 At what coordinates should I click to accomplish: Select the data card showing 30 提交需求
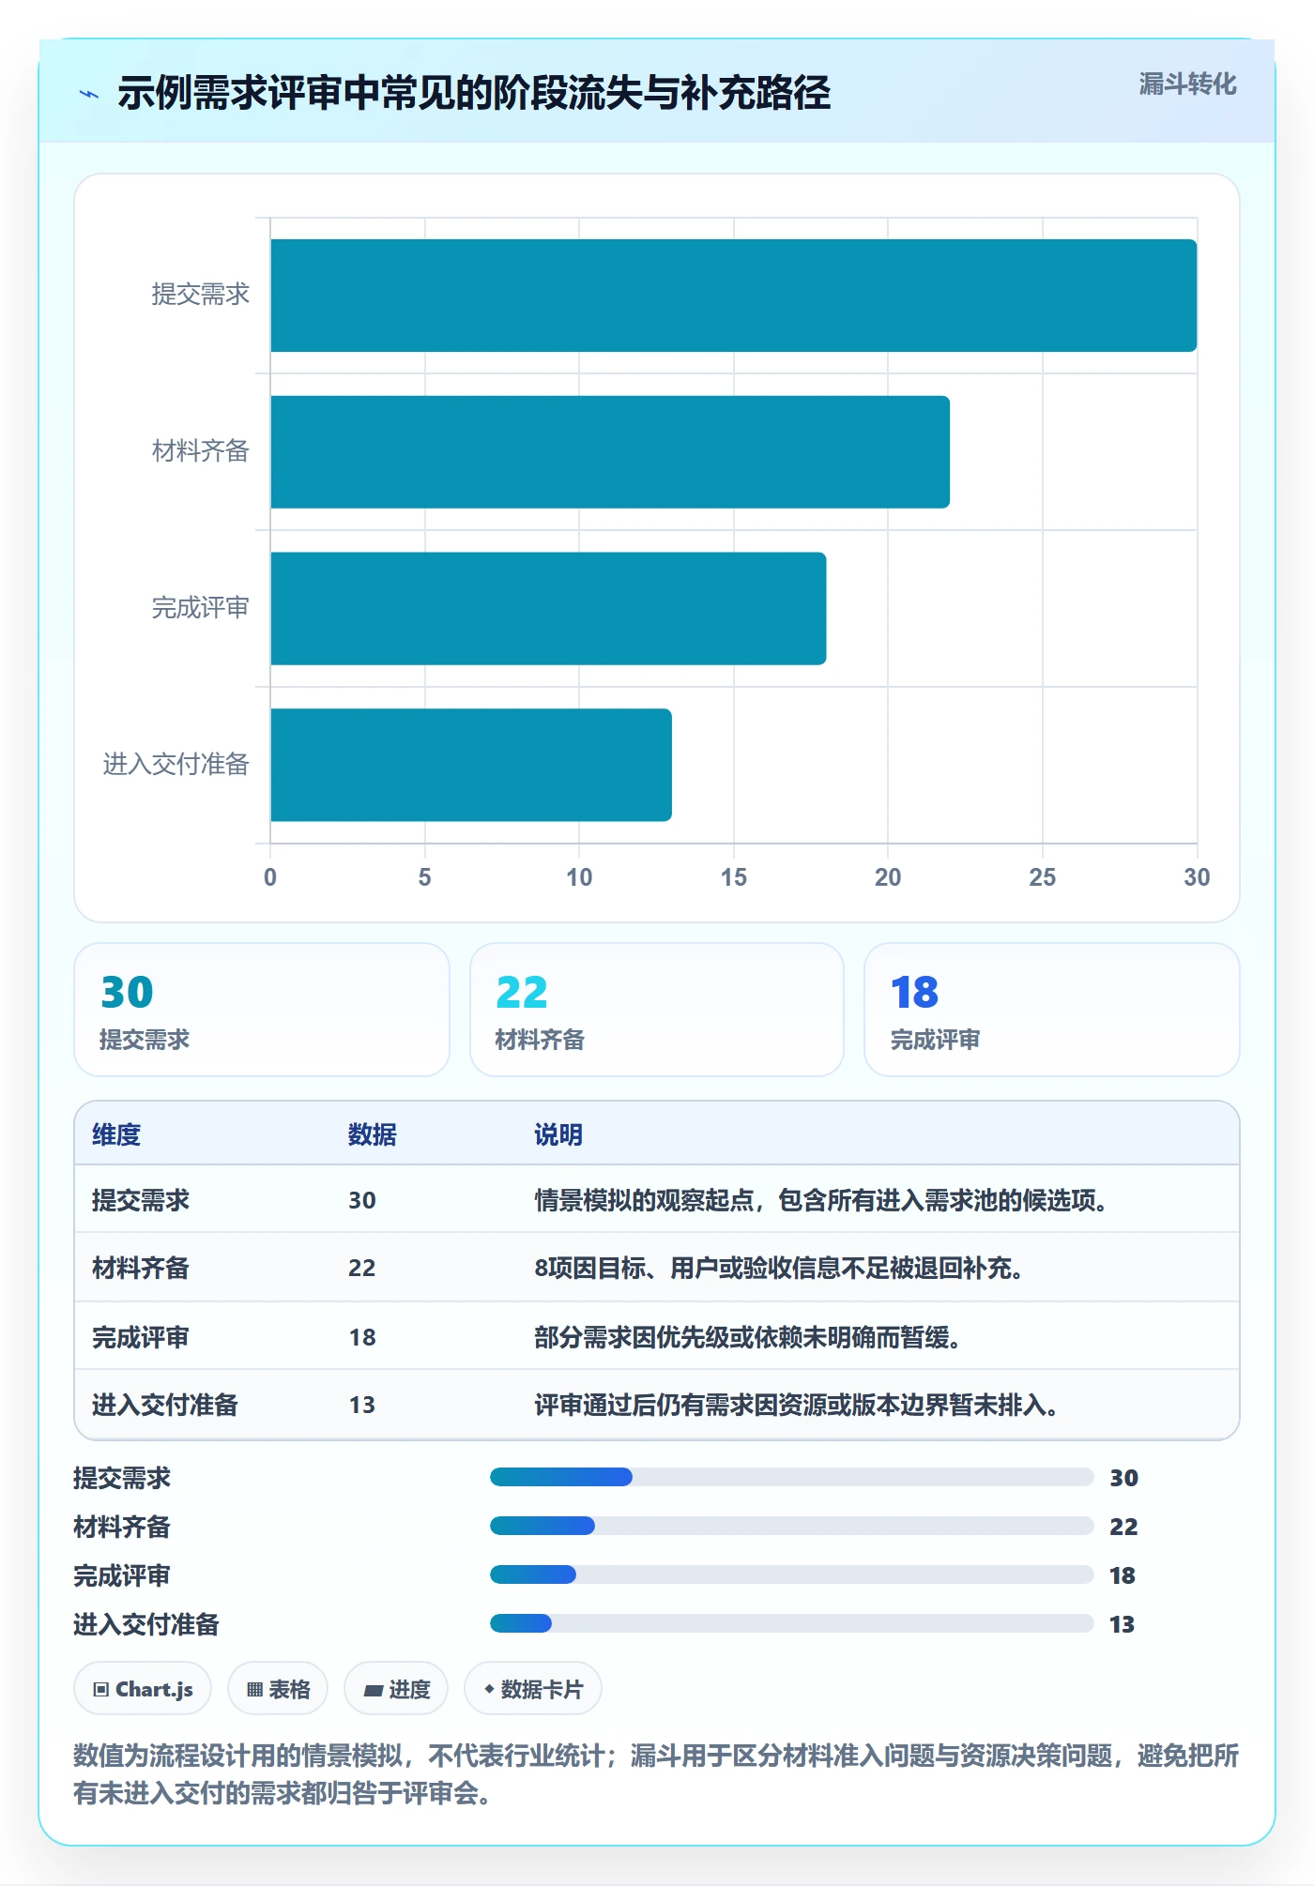262,1010
